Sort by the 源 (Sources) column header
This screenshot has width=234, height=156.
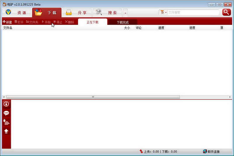[x=222, y=28]
